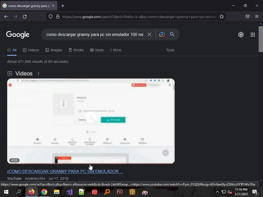Open '¡COMO DESCARGAR GRANNY PARA PC' video link
Viewport: 263px width, 197px height.
pos(65,171)
